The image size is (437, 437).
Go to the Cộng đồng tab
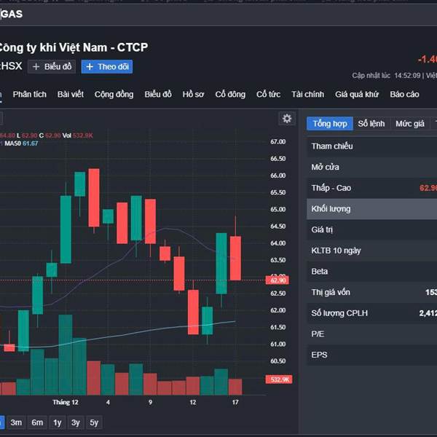tap(114, 95)
